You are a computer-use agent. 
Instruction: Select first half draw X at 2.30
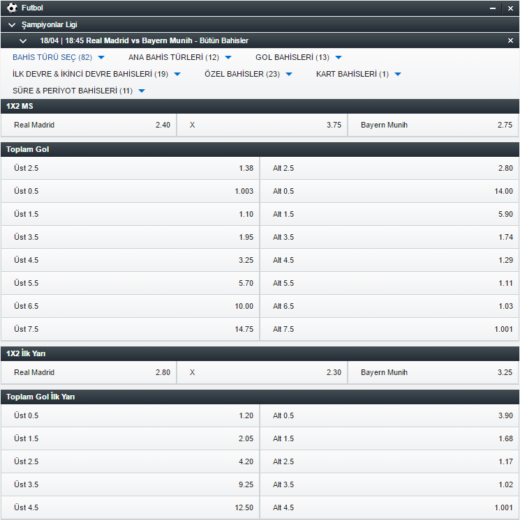[x=262, y=372]
